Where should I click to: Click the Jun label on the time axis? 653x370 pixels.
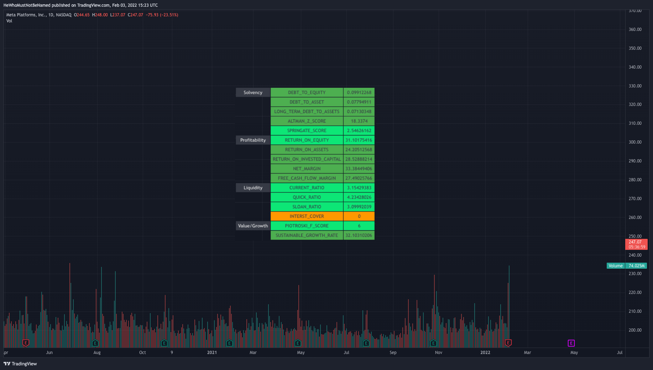pyautogui.click(x=49, y=353)
